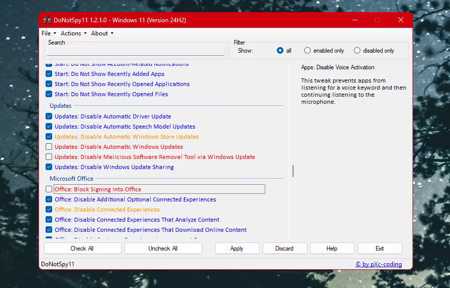Uncheck 'Start: Do Not Show Recently Added Apps'
This screenshot has width=450, height=288.
click(x=49, y=74)
